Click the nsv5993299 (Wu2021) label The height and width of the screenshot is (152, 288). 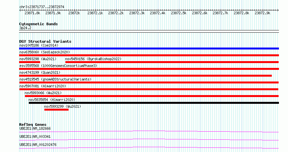click(62, 106)
